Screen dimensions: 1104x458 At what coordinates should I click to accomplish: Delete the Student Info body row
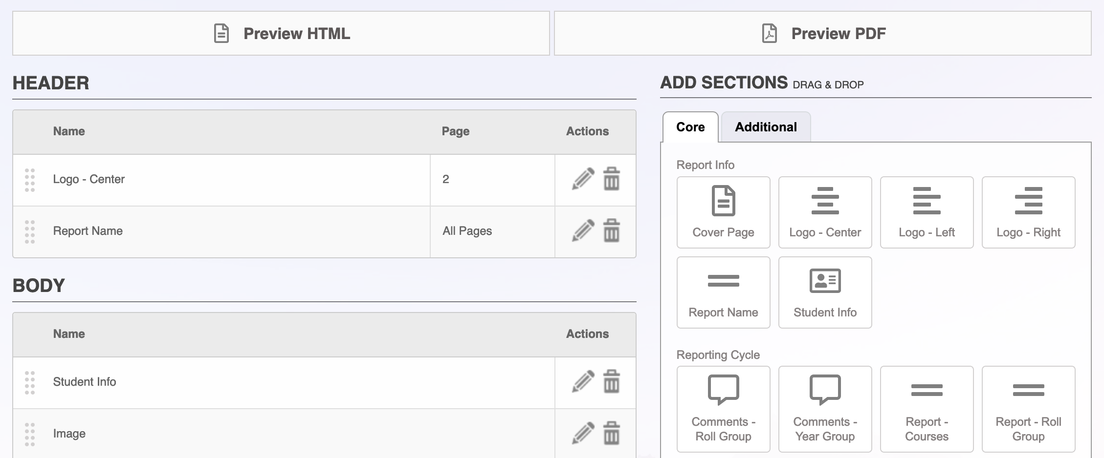(611, 382)
